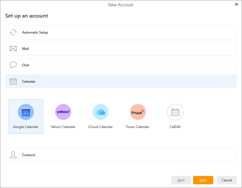Click the Google Calendar label text

26,127
